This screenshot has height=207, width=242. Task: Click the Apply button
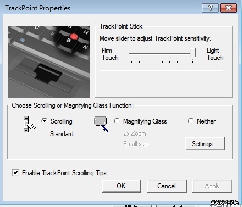click(212, 186)
